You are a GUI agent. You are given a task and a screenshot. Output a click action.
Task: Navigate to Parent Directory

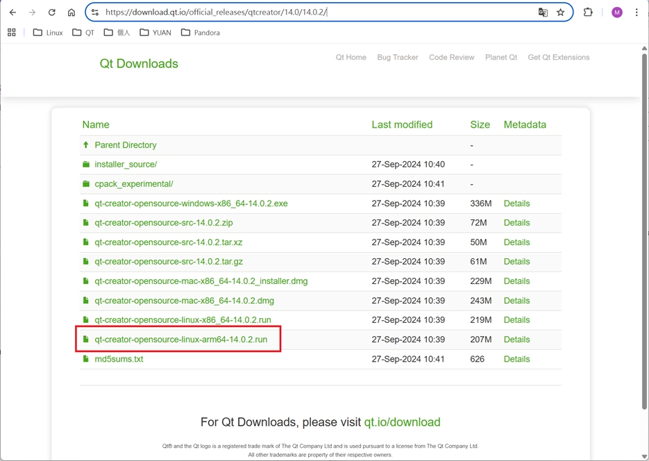(x=125, y=145)
